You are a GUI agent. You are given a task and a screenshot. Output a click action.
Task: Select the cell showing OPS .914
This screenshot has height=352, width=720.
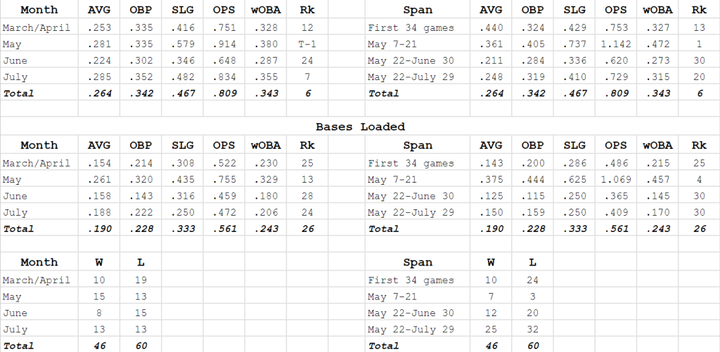(x=223, y=44)
